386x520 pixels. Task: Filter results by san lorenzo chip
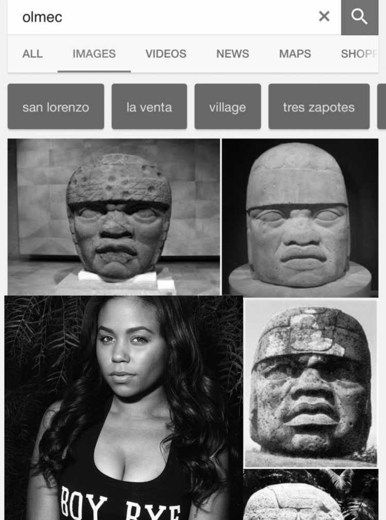point(56,106)
